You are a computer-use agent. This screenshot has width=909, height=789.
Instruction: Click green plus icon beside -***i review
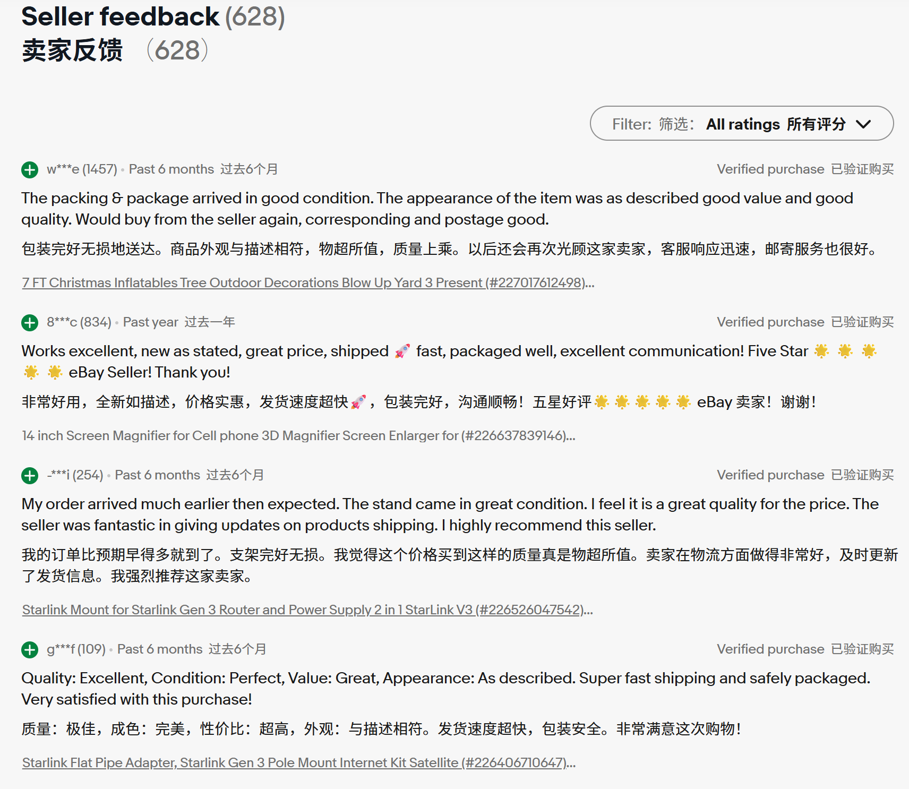coord(30,476)
